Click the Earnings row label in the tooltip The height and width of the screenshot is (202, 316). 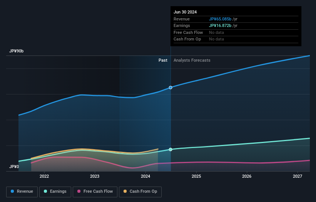pyautogui.click(x=182, y=25)
